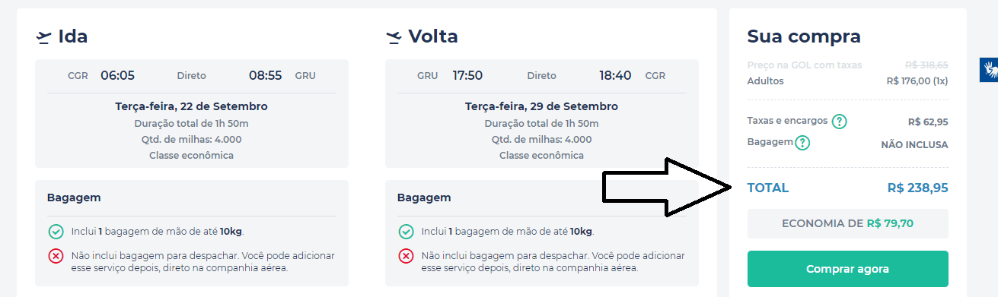Click the ECONOMIA DE R$ 79,70 banner
This screenshot has height=297, width=998.
[847, 223]
